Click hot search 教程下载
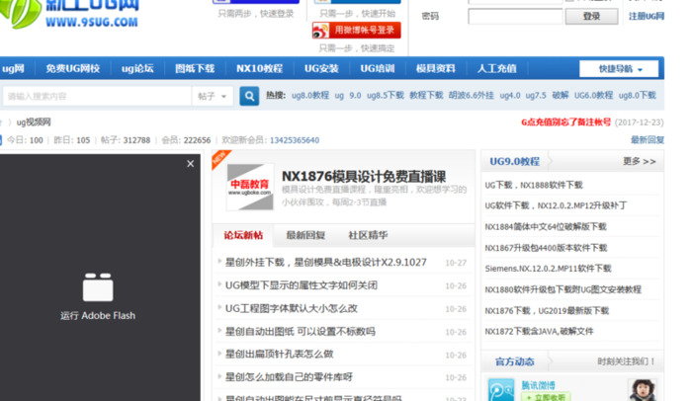Image resolution: width=692 pixels, height=401 pixels. 426,95
